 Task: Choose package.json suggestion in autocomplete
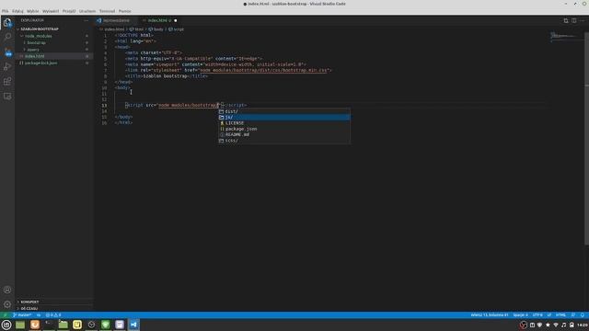[x=284, y=129]
